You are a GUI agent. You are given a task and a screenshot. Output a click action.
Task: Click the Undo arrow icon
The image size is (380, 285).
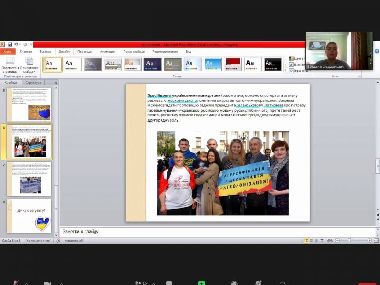16,44
